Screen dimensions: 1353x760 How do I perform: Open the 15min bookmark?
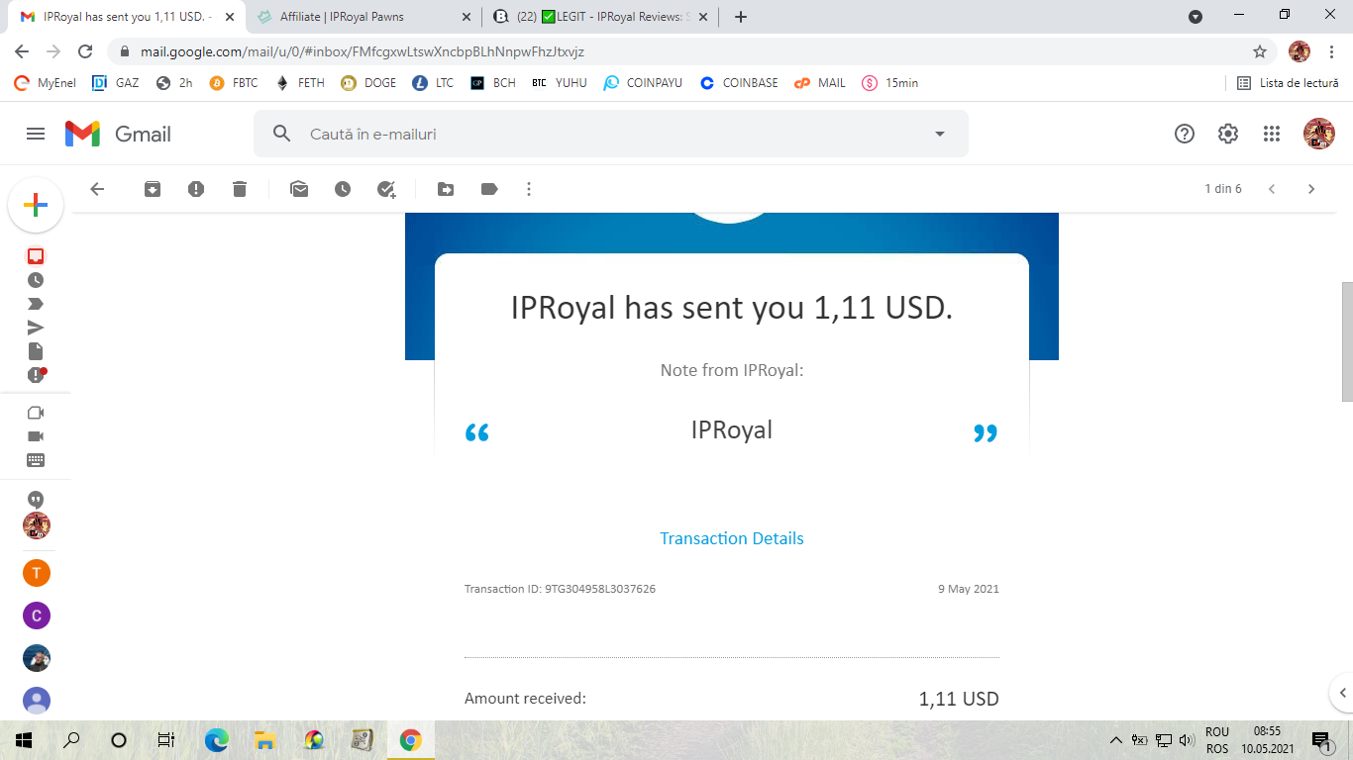pos(889,83)
